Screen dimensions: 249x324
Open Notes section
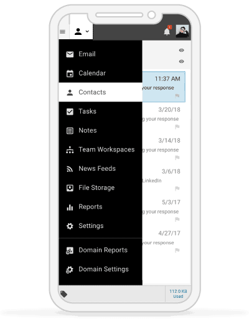[100, 130]
